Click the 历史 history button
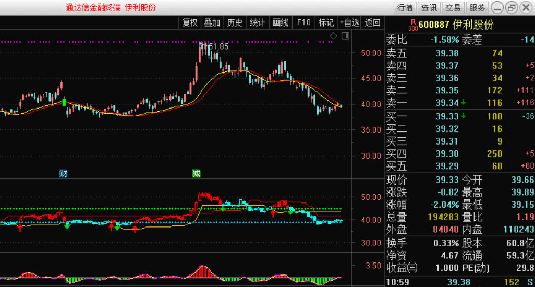Viewport: 535px width, 287px height. click(235, 22)
